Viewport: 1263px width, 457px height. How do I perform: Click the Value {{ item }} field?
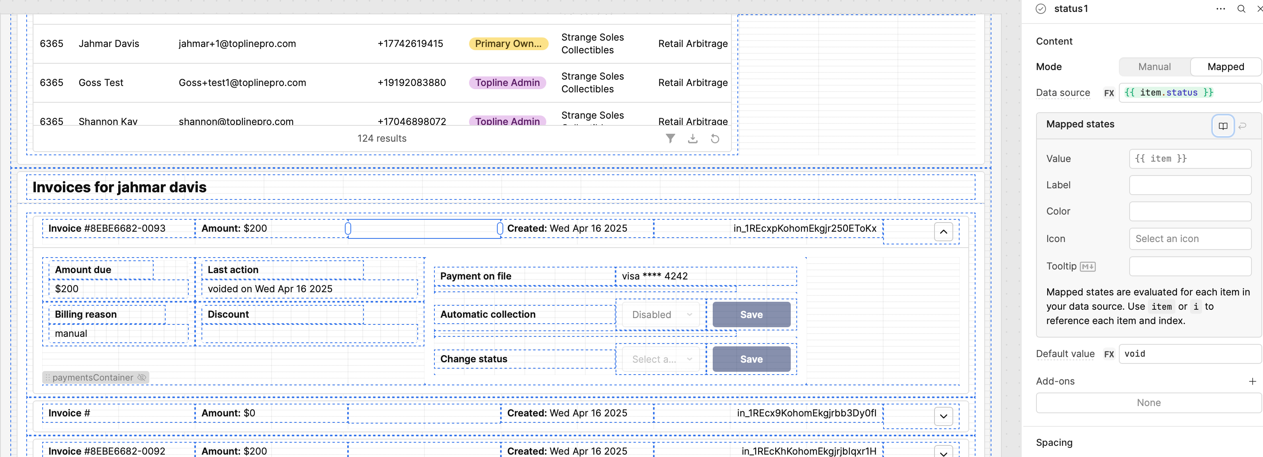pos(1190,159)
